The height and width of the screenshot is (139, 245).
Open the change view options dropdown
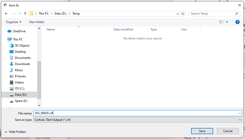pyautogui.click(x=227, y=22)
